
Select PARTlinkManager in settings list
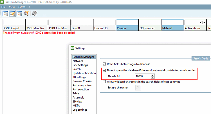tap(84, 57)
